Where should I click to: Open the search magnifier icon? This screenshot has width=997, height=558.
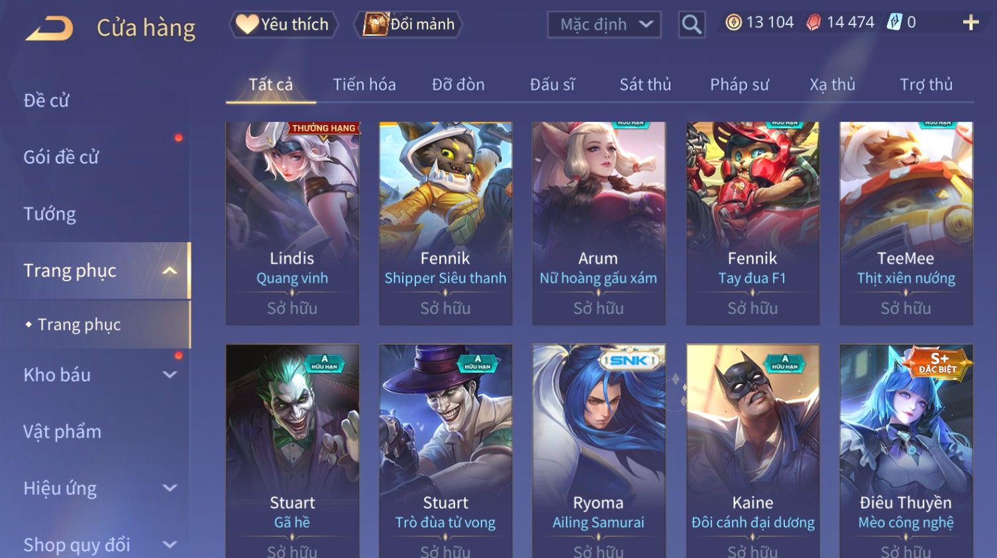click(x=692, y=24)
